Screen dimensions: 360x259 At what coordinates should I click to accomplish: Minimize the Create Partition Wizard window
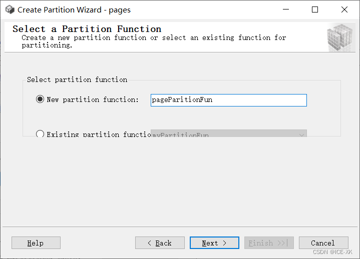[285, 9]
